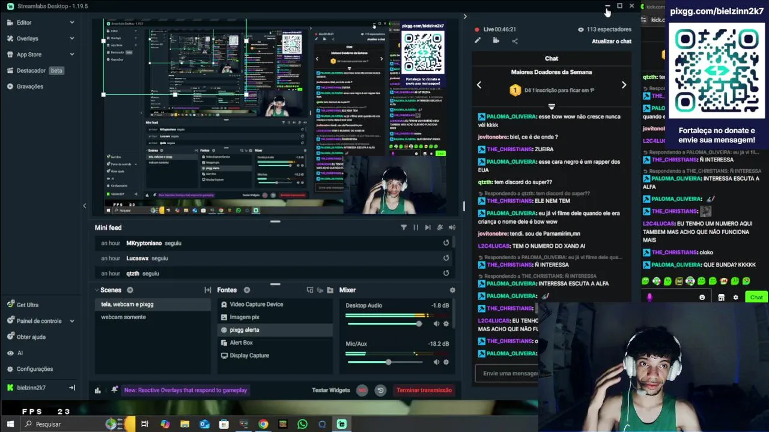Expand the App Store chevron
769x432 pixels.
pos(72,55)
